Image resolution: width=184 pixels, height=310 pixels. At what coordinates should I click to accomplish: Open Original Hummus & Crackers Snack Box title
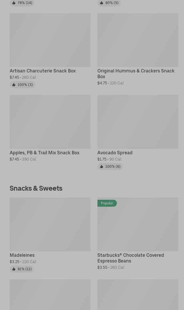point(136,74)
